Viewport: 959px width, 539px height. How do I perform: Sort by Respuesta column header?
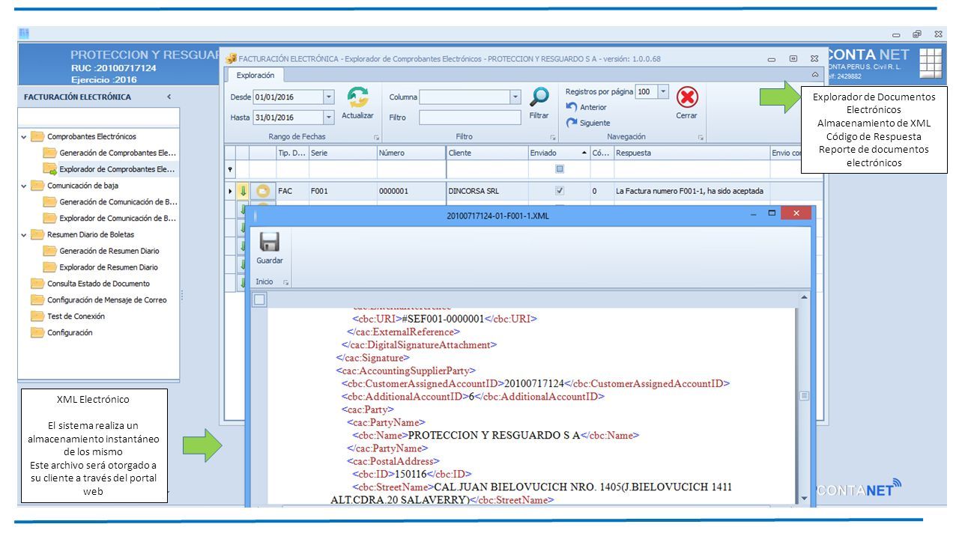[691, 153]
